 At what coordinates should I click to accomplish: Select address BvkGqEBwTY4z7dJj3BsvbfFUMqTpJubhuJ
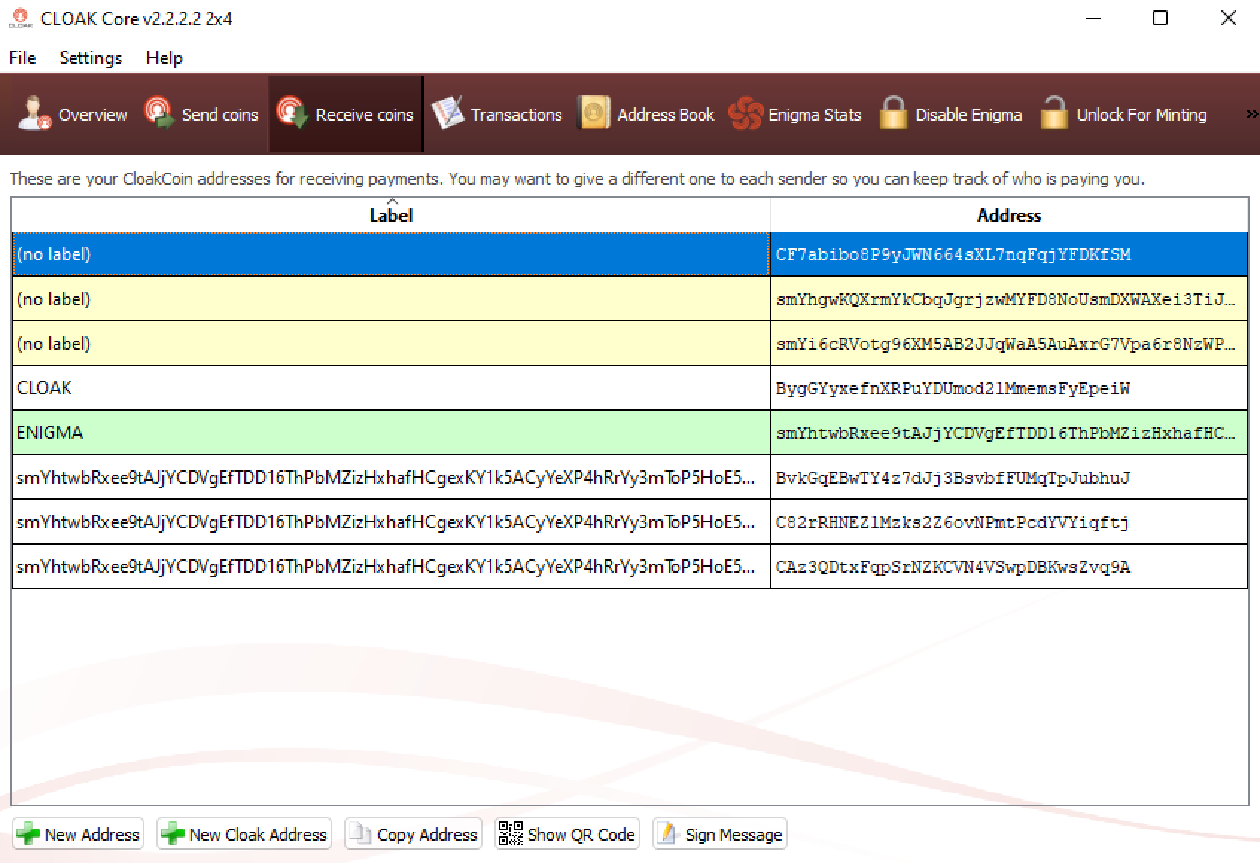[1009, 478]
